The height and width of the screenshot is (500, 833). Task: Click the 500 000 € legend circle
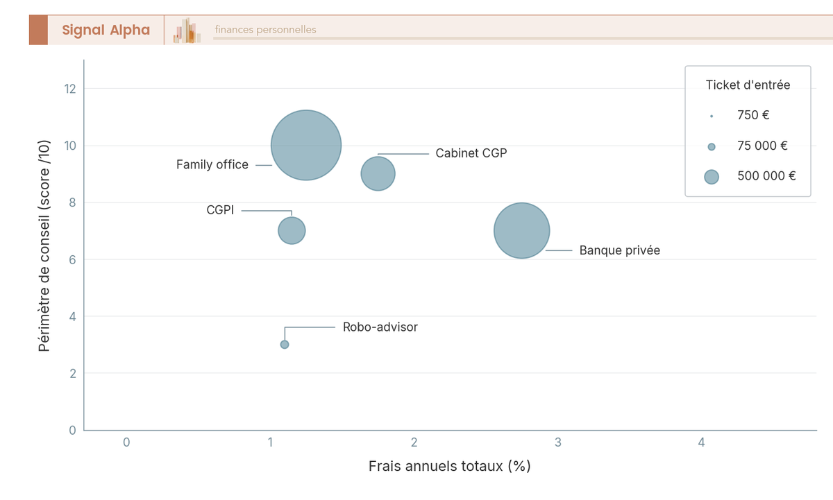coord(712,177)
